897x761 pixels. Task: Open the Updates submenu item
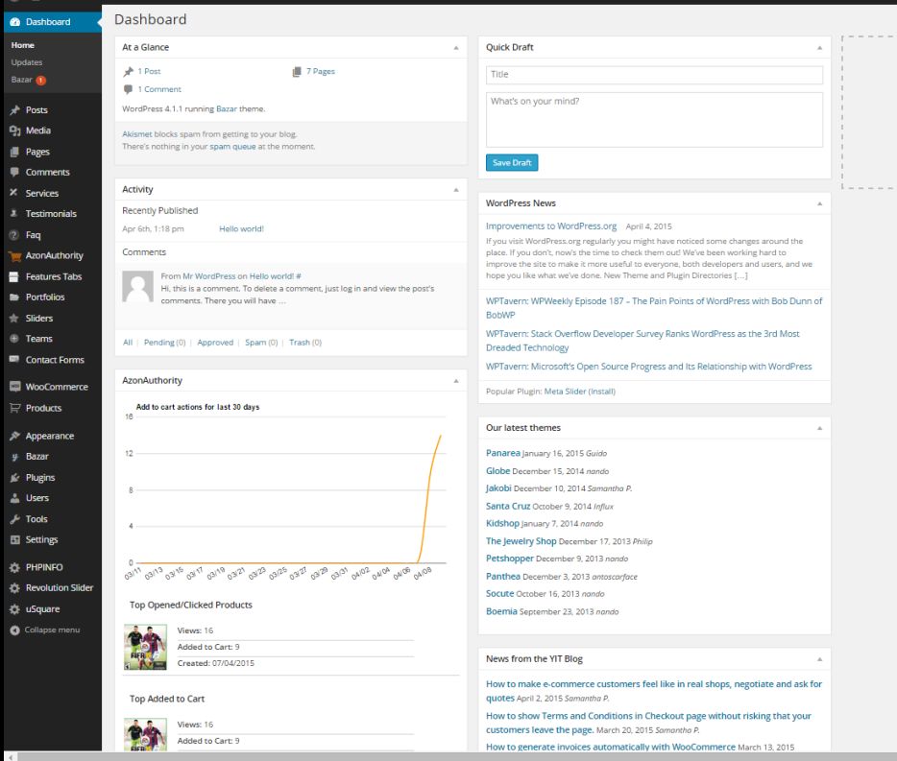27,62
